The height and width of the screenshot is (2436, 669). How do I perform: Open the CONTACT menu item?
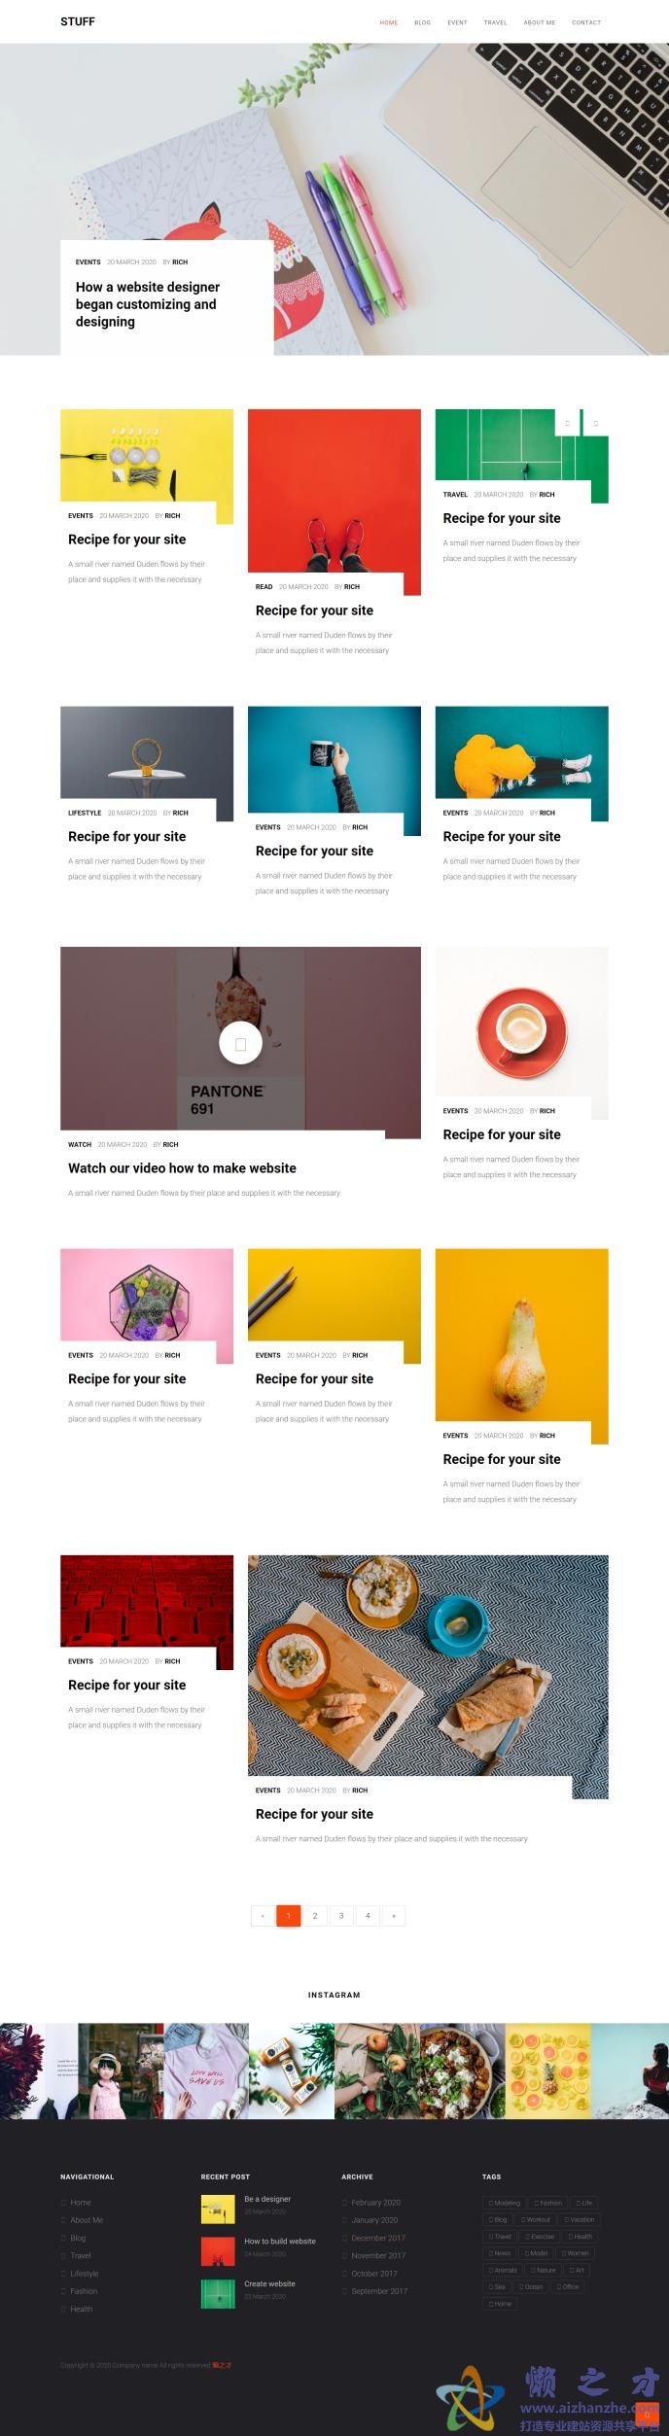click(586, 22)
